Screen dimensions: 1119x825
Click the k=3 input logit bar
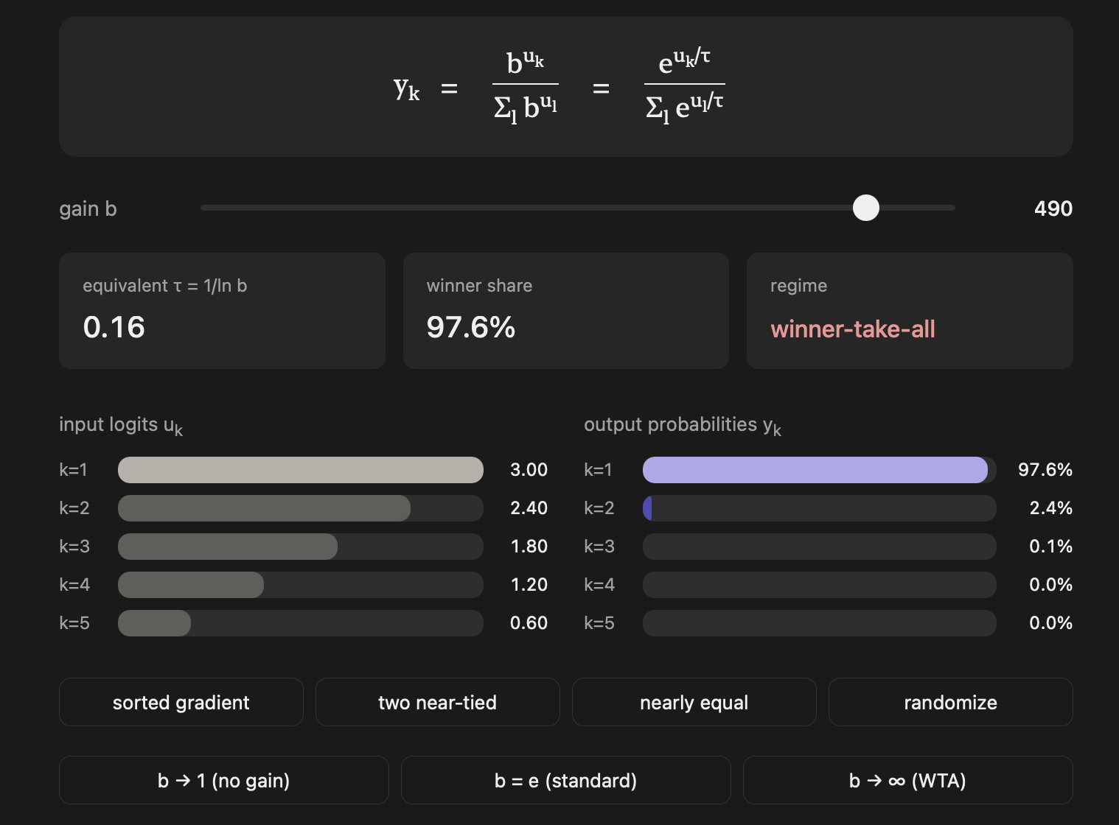tap(299, 546)
